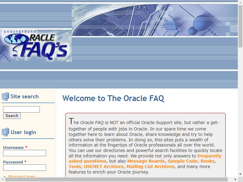Click the horizontal scrollbar left arrow
This screenshot has height=182, width=243.
[2, 180]
